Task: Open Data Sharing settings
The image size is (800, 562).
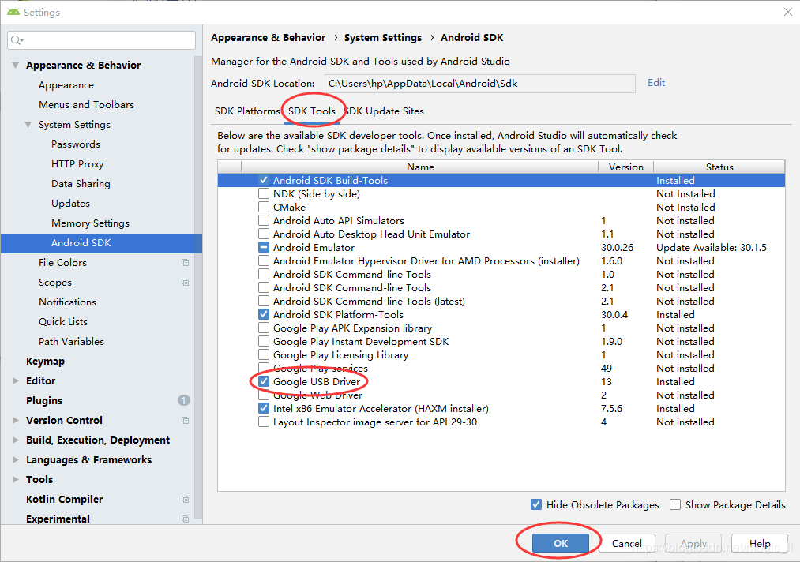Action: pos(81,184)
